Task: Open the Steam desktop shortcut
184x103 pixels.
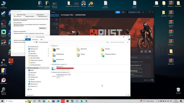Action: click(x=3, y=14)
